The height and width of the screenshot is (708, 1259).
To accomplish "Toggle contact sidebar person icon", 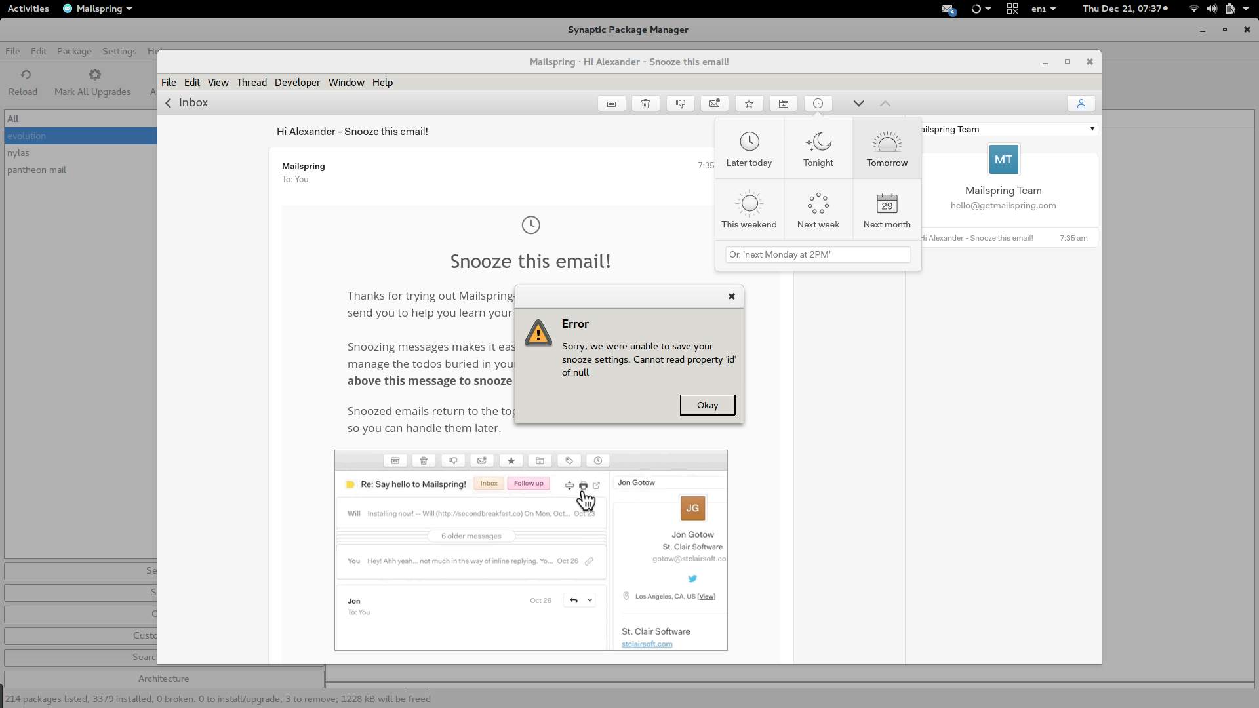I will coord(1081,104).
